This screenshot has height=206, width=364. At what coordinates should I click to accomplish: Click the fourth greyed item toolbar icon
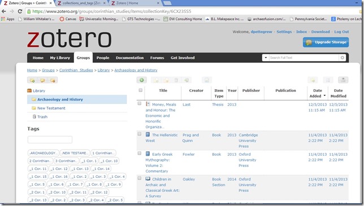coord(187,80)
